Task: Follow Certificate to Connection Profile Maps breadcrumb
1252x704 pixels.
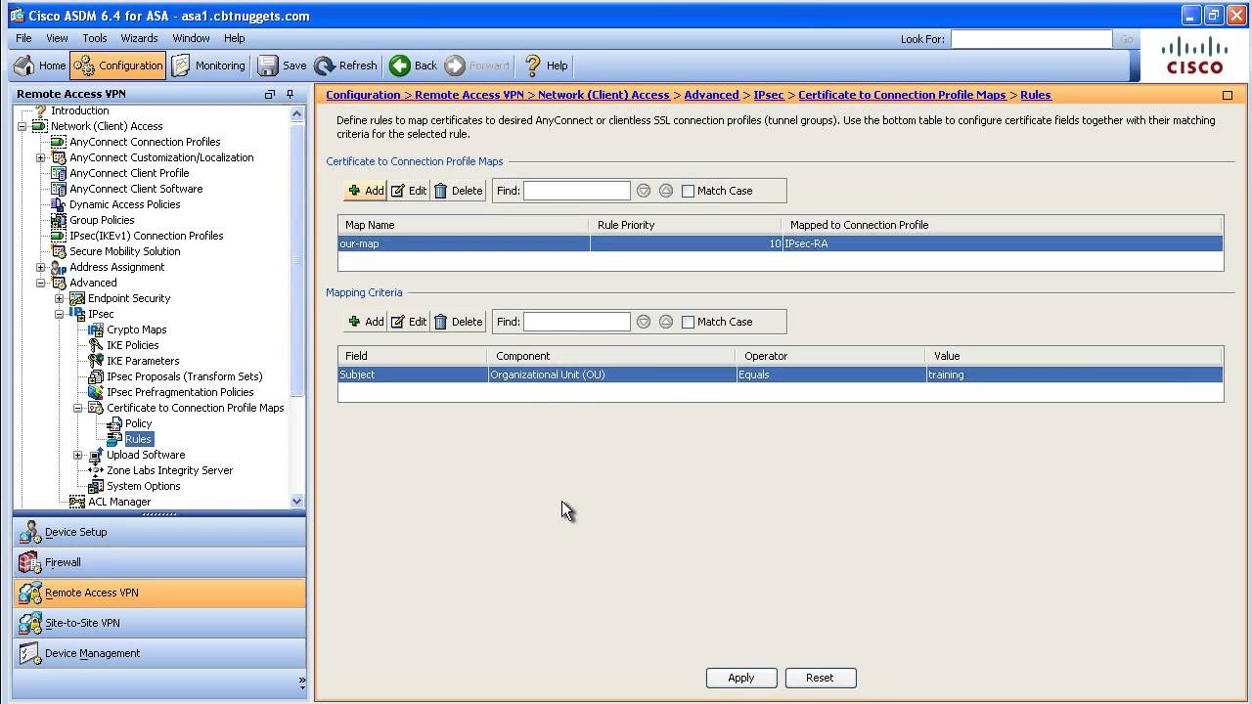Action: (902, 95)
